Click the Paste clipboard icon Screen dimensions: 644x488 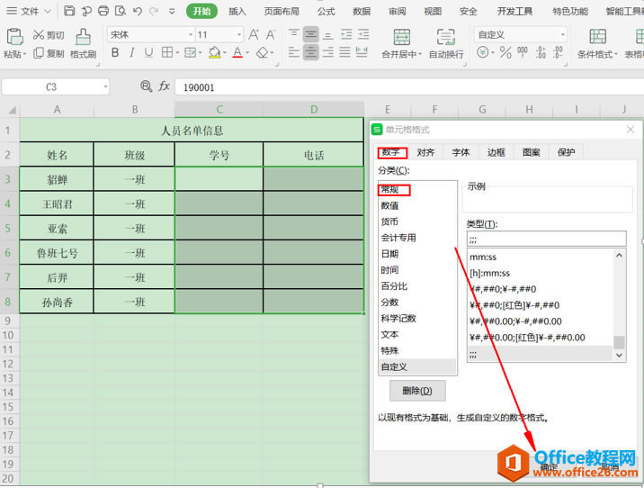(x=14, y=37)
